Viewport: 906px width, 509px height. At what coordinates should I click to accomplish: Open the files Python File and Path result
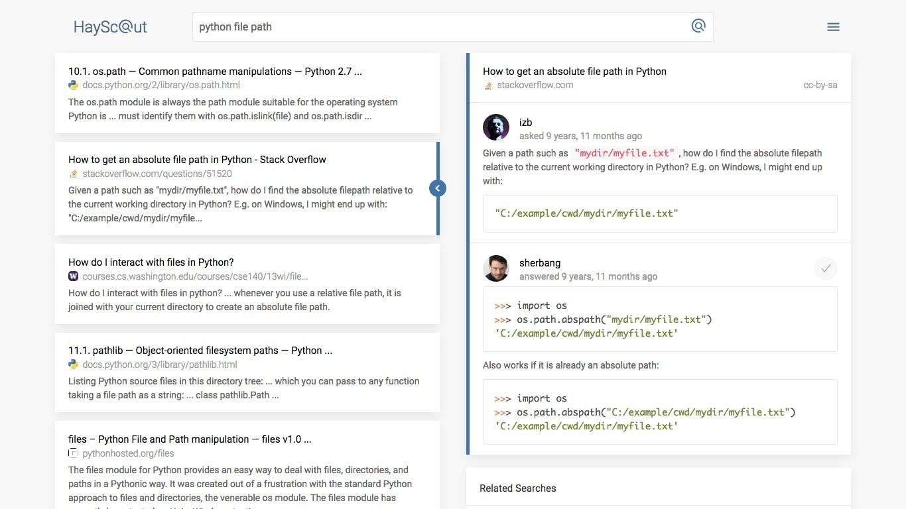coord(190,439)
